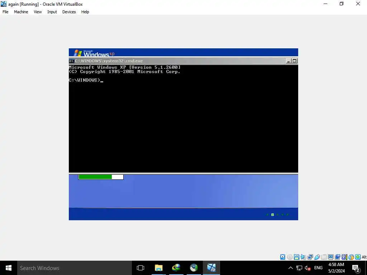This screenshot has height=275, width=367.
Task: Click the USB devices indicator icon
Action: (x=317, y=257)
